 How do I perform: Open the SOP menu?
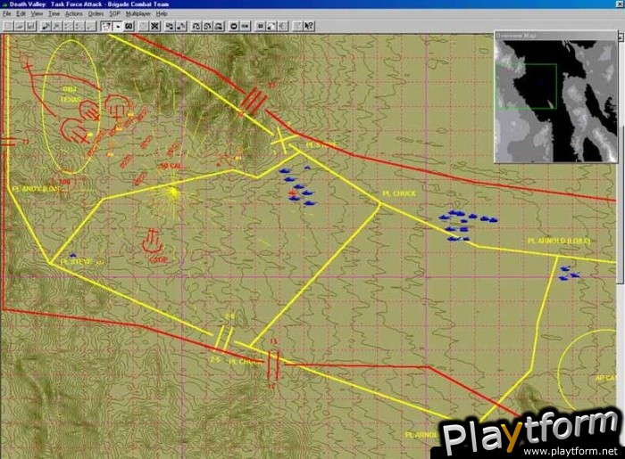(x=115, y=14)
